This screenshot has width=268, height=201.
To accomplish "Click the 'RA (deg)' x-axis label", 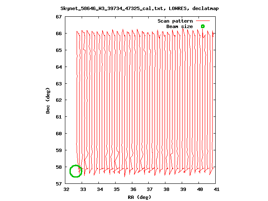I will [139, 197].
